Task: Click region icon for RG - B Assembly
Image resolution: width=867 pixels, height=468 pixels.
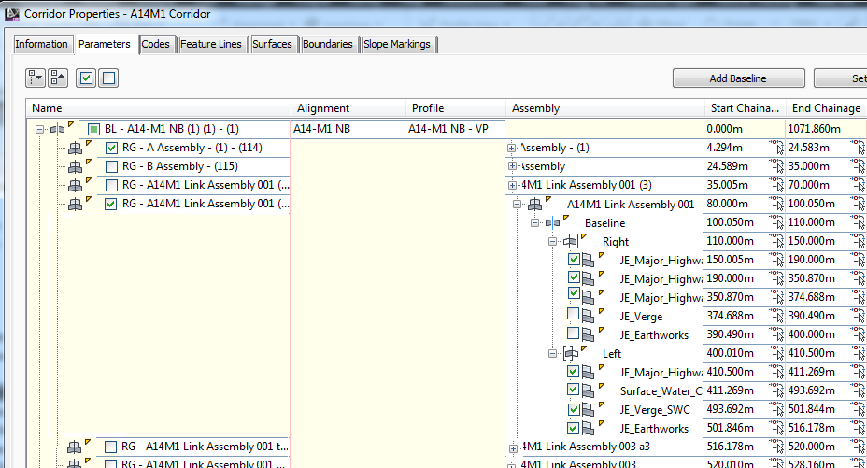Action: [x=75, y=167]
